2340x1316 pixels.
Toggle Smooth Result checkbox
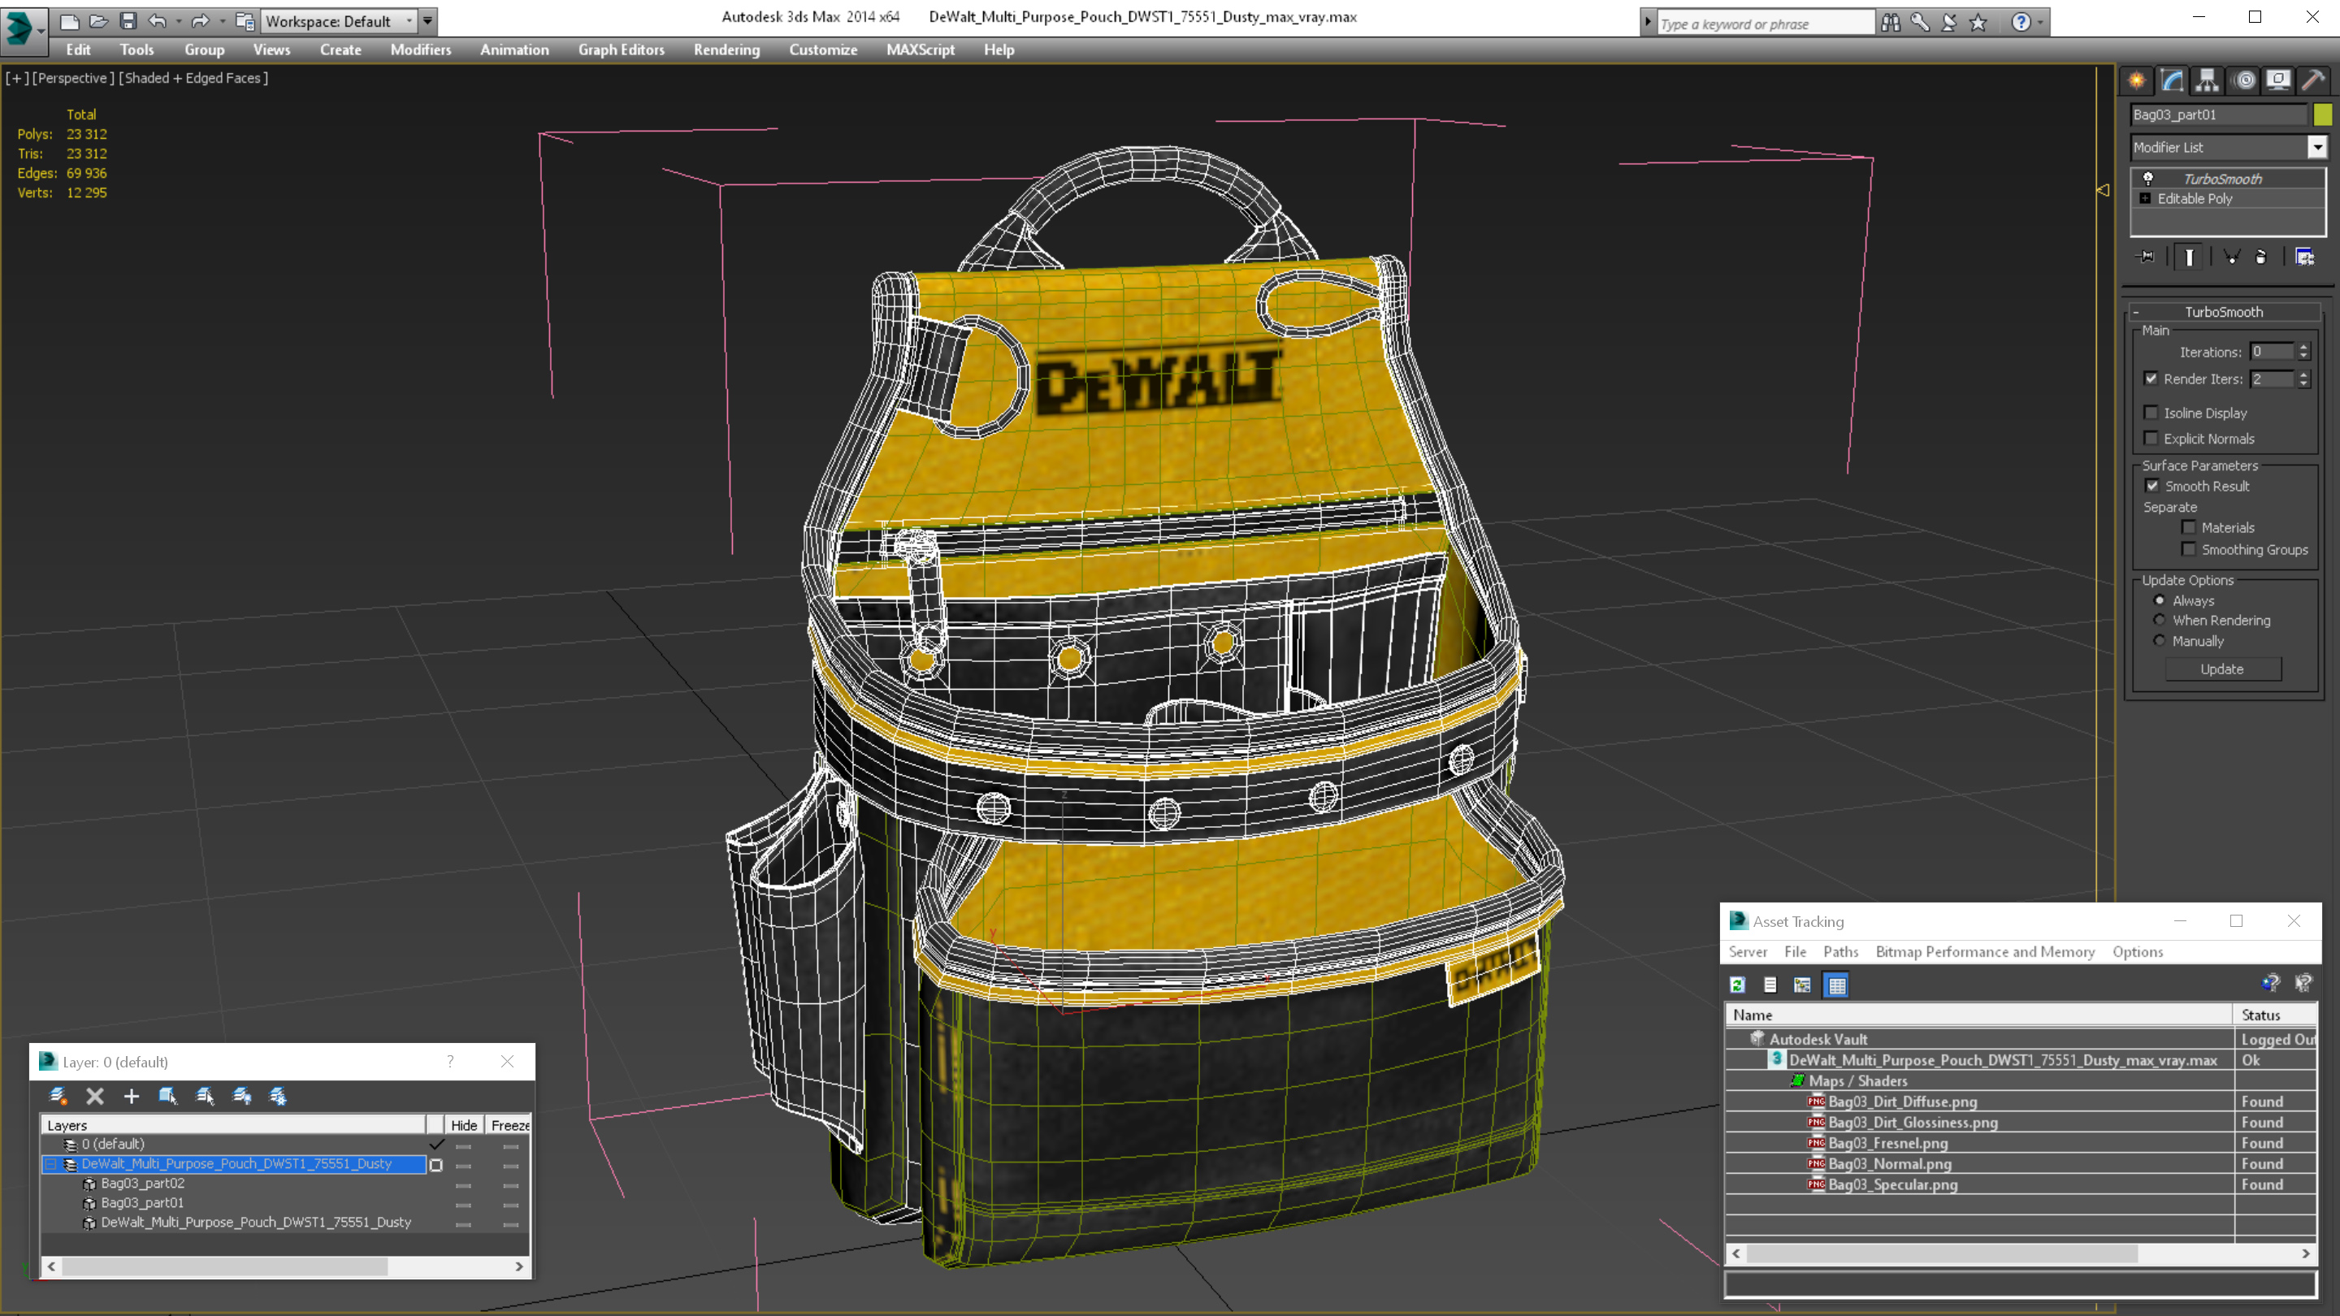[2152, 486]
